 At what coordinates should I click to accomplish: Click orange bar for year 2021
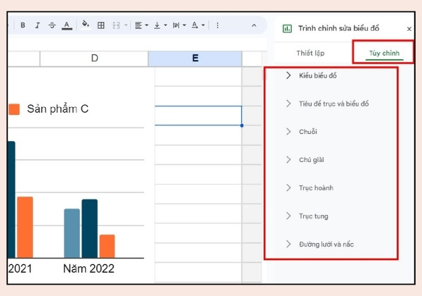coord(25,227)
